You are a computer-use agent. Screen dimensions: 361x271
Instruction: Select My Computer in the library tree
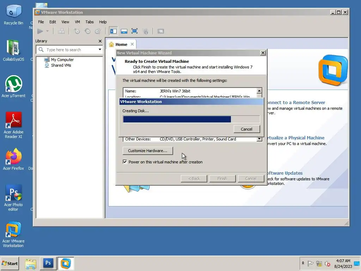coord(59,60)
